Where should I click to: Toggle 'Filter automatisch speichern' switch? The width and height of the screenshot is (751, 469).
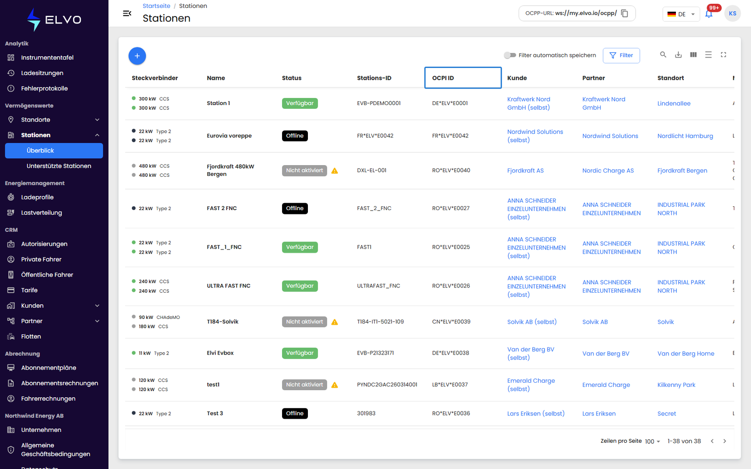510,55
